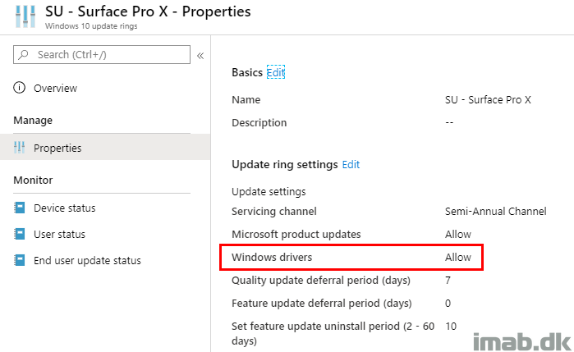The width and height of the screenshot is (574, 352).
Task: Click the User status notebook icon
Action: (20, 234)
